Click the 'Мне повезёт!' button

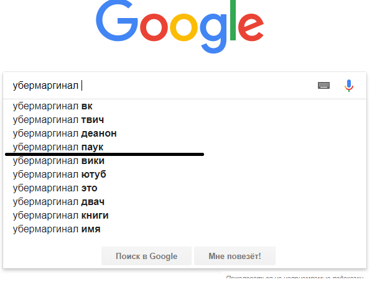[235, 256]
